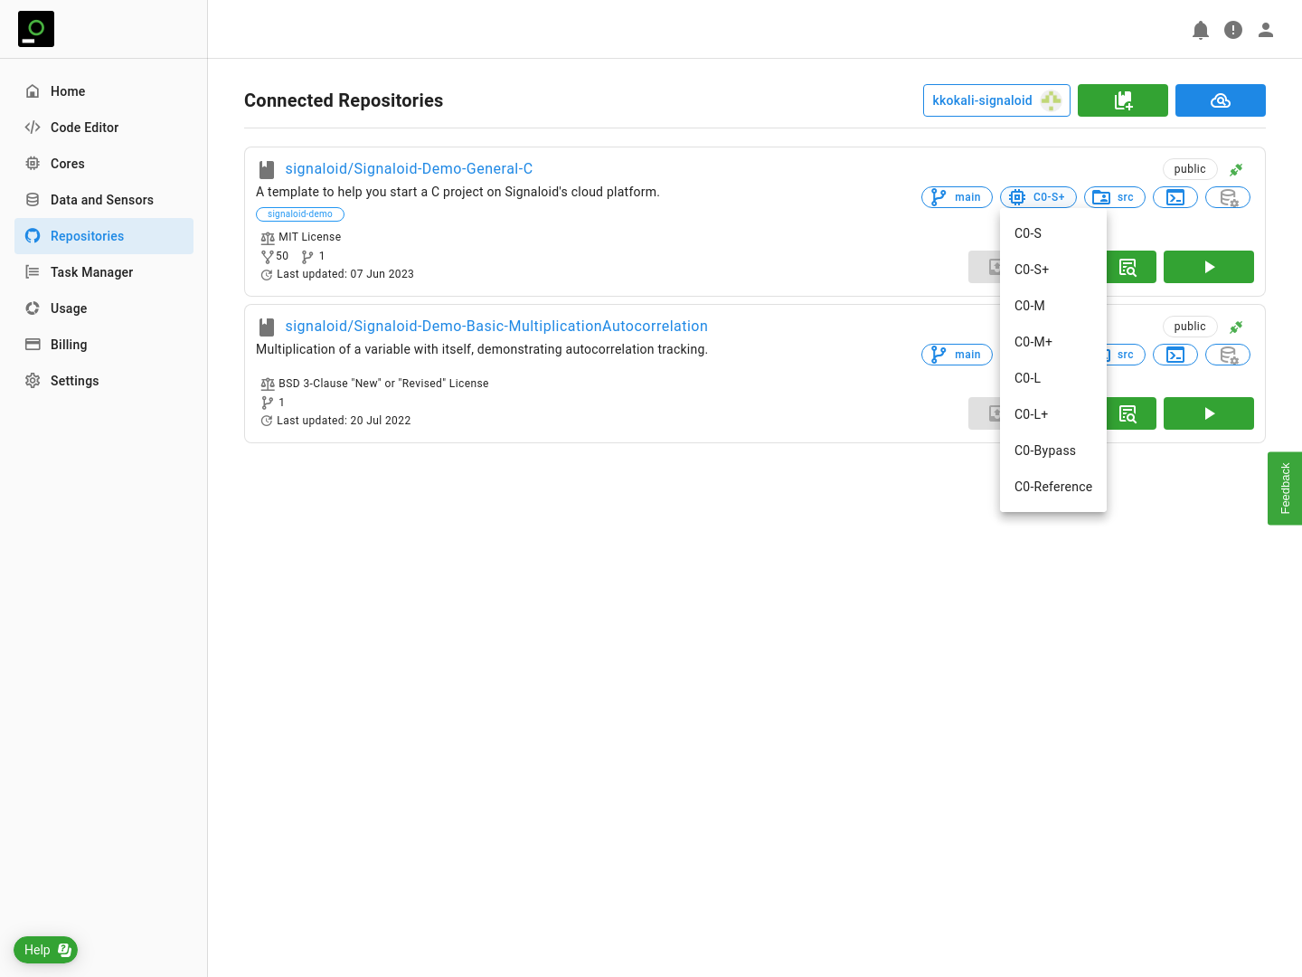This screenshot has width=1302, height=977.
Task: Open data sources icon for MultiplicationAutocorrelation repository
Action: pos(1227,355)
